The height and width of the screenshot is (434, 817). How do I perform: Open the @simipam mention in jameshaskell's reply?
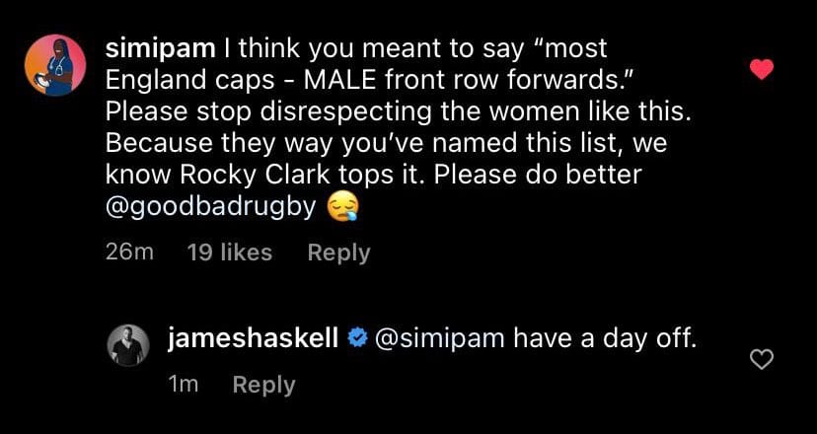pyautogui.click(x=438, y=339)
